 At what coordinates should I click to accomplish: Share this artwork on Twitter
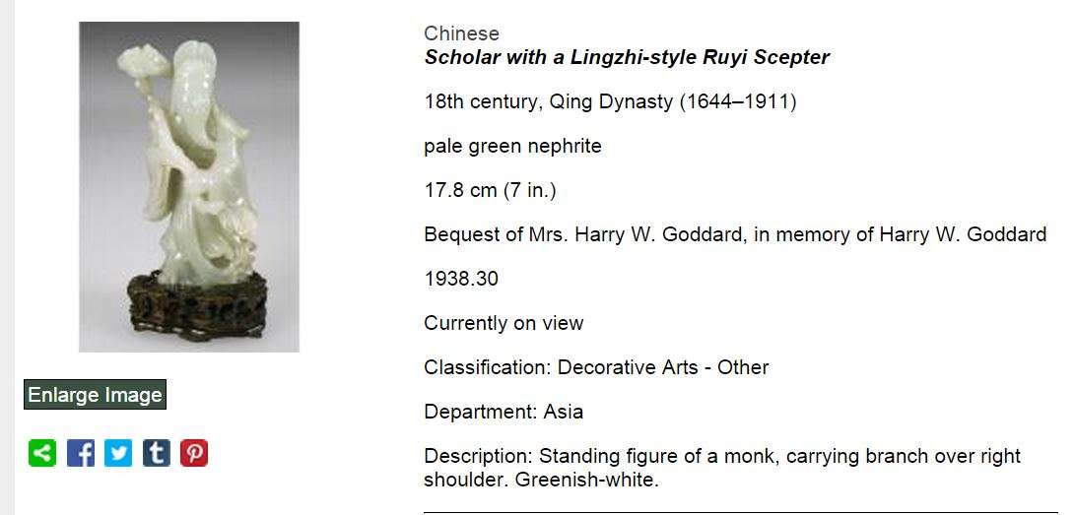point(118,453)
